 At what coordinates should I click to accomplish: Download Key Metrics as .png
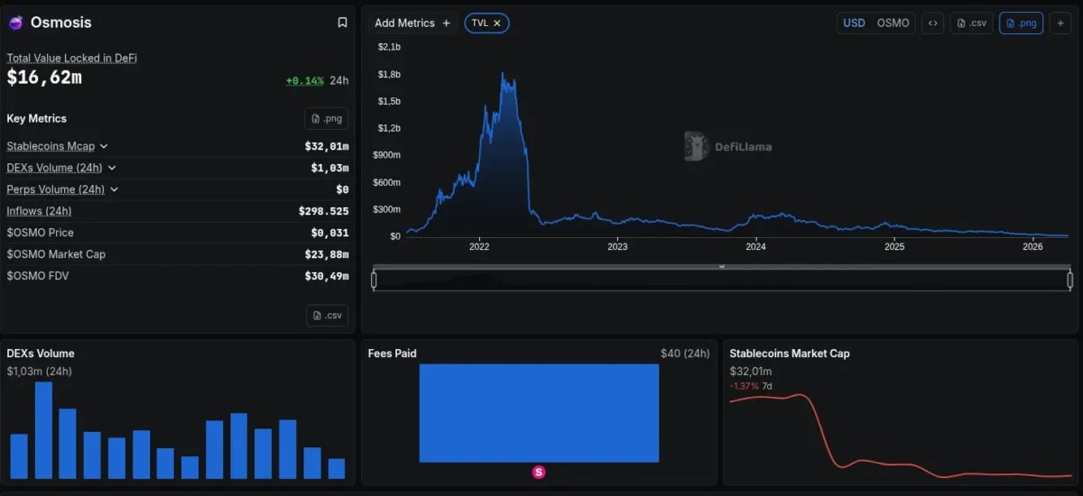pyautogui.click(x=326, y=118)
